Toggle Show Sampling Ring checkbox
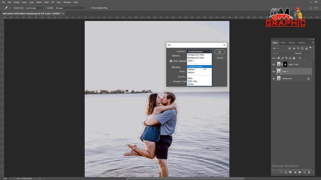321x180 pixels. (x=90, y=8)
